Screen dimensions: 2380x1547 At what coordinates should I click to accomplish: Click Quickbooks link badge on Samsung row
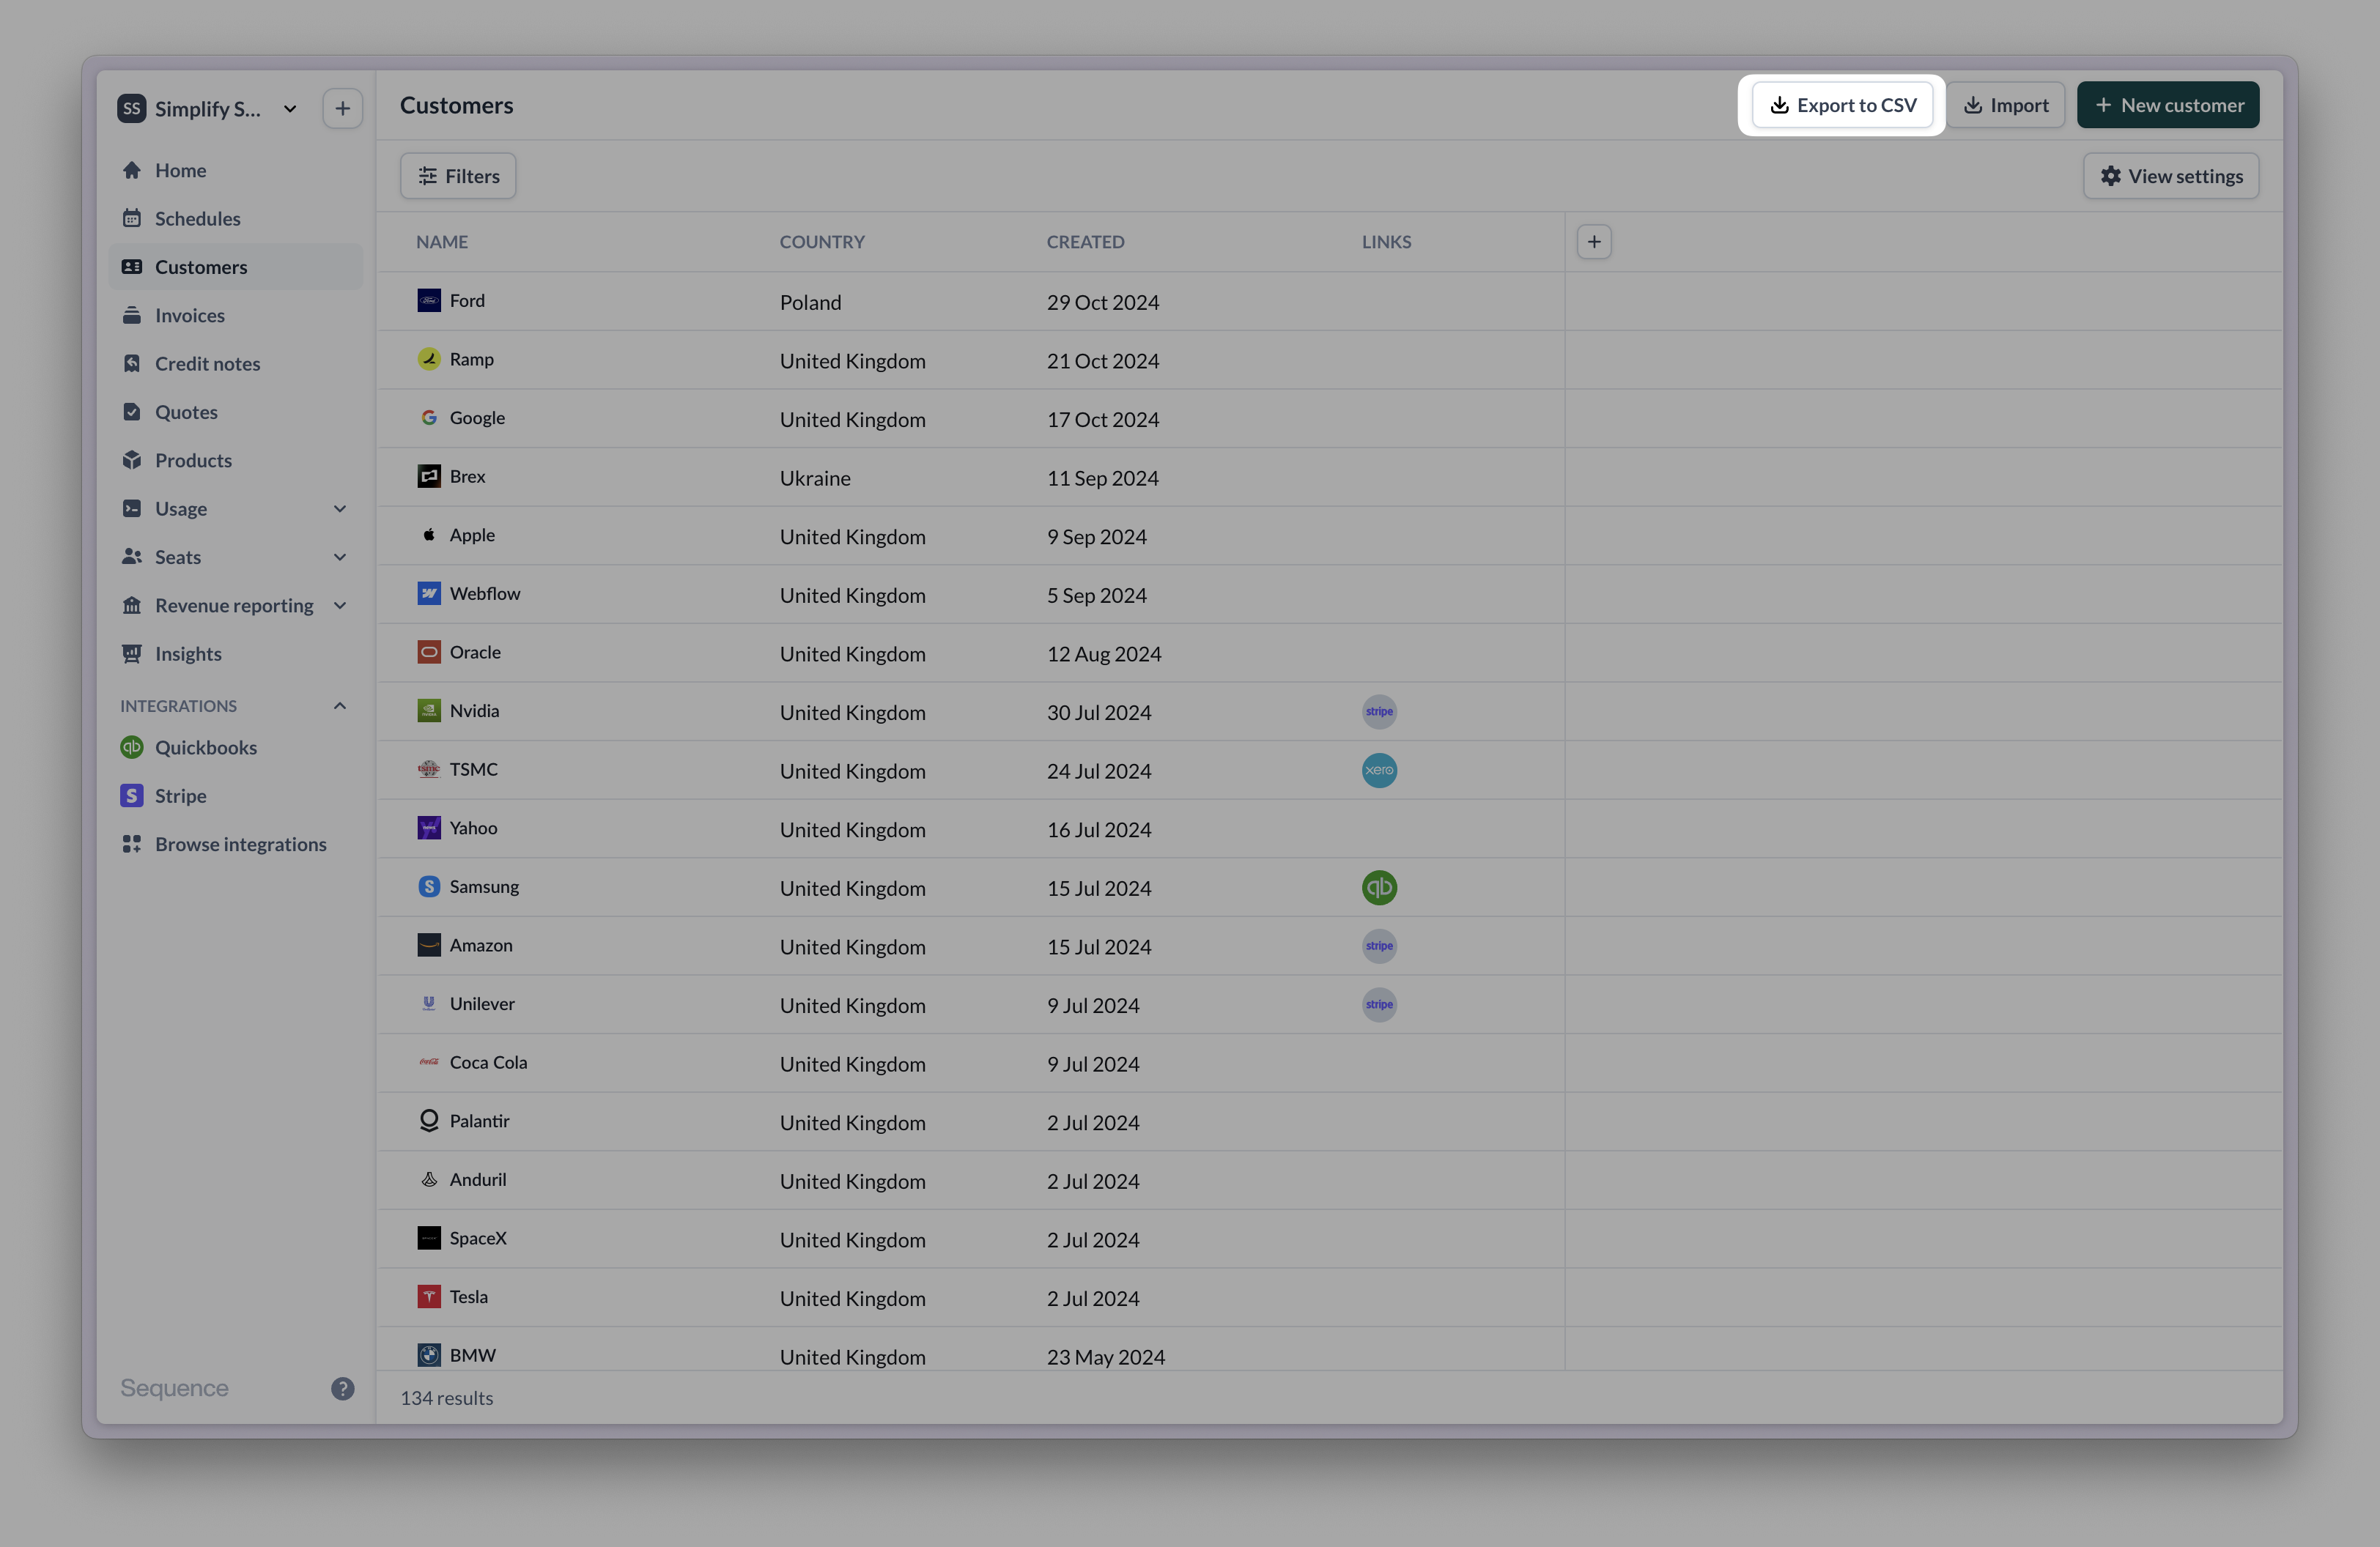click(1379, 888)
